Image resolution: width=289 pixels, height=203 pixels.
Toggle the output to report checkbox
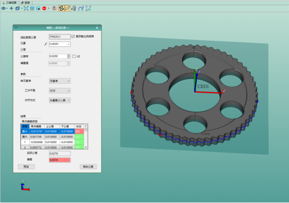[73, 37]
